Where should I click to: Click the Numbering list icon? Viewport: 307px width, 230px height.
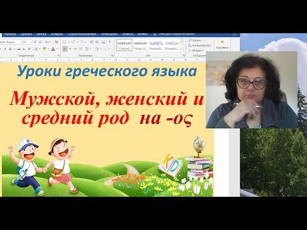point(74,42)
